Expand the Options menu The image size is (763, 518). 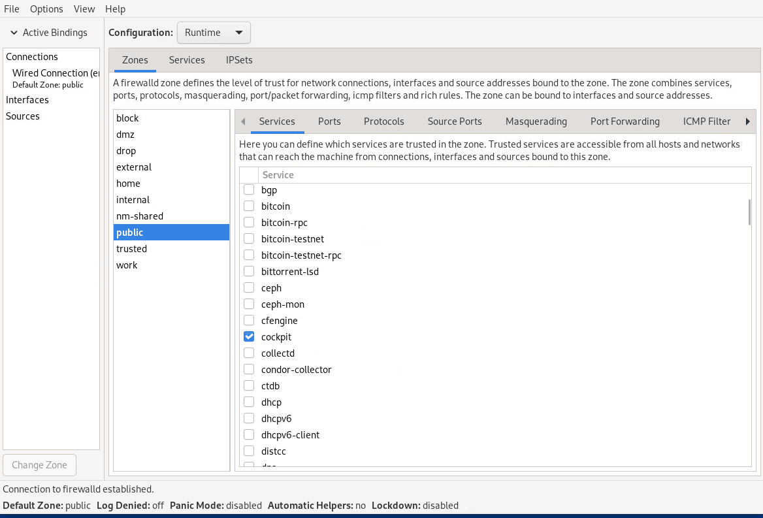pos(46,8)
